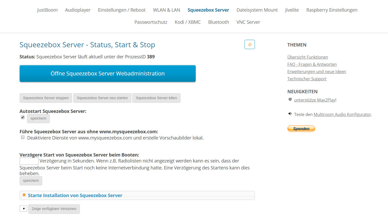This screenshot has width=388, height=218.
Task: Open FAQ - Fragen & Antworten link
Action: click(312, 64)
